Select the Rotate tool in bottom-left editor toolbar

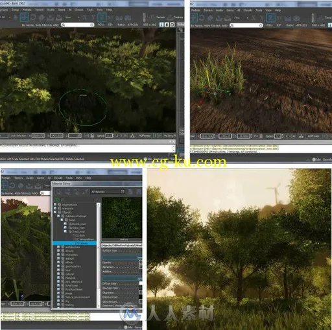coord(12,185)
